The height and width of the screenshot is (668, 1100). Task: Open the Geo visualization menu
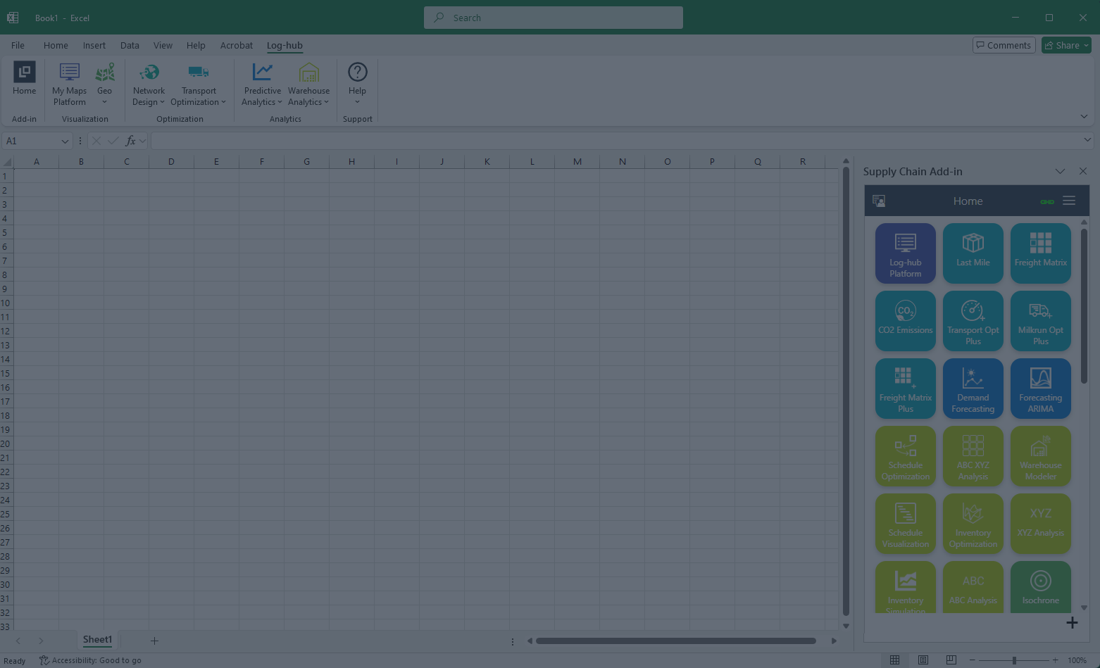coord(104,84)
